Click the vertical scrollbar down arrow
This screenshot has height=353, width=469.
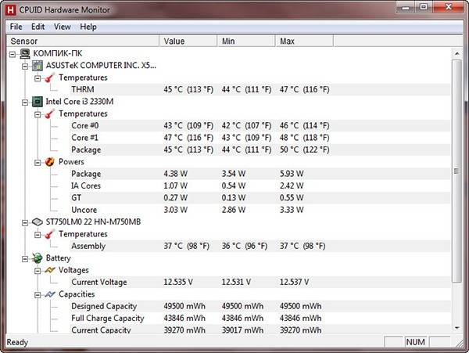click(x=457, y=330)
